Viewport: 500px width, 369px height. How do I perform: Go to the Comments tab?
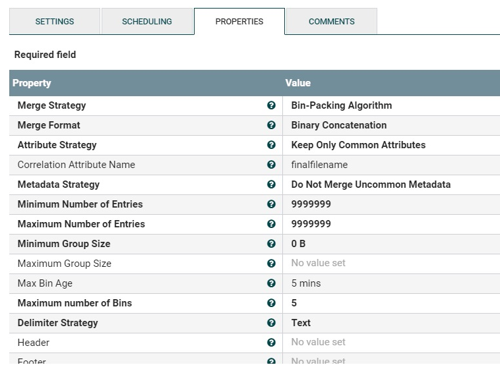(332, 22)
